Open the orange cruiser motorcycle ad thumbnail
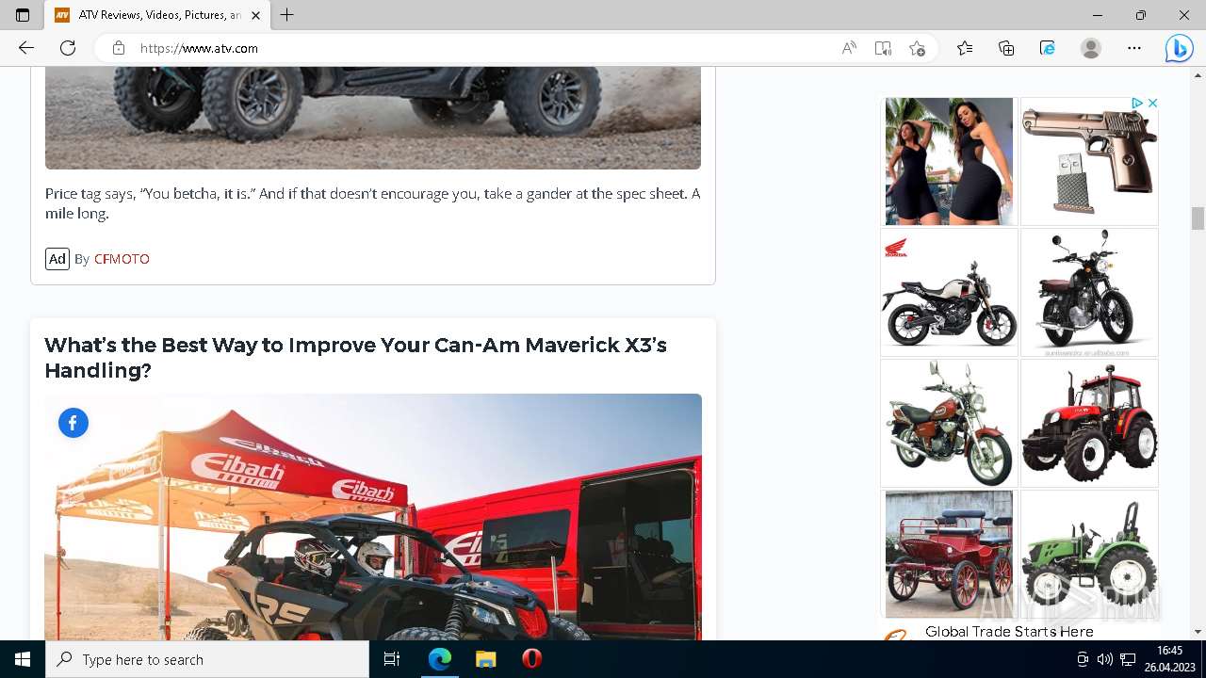1206x678 pixels. coord(949,423)
